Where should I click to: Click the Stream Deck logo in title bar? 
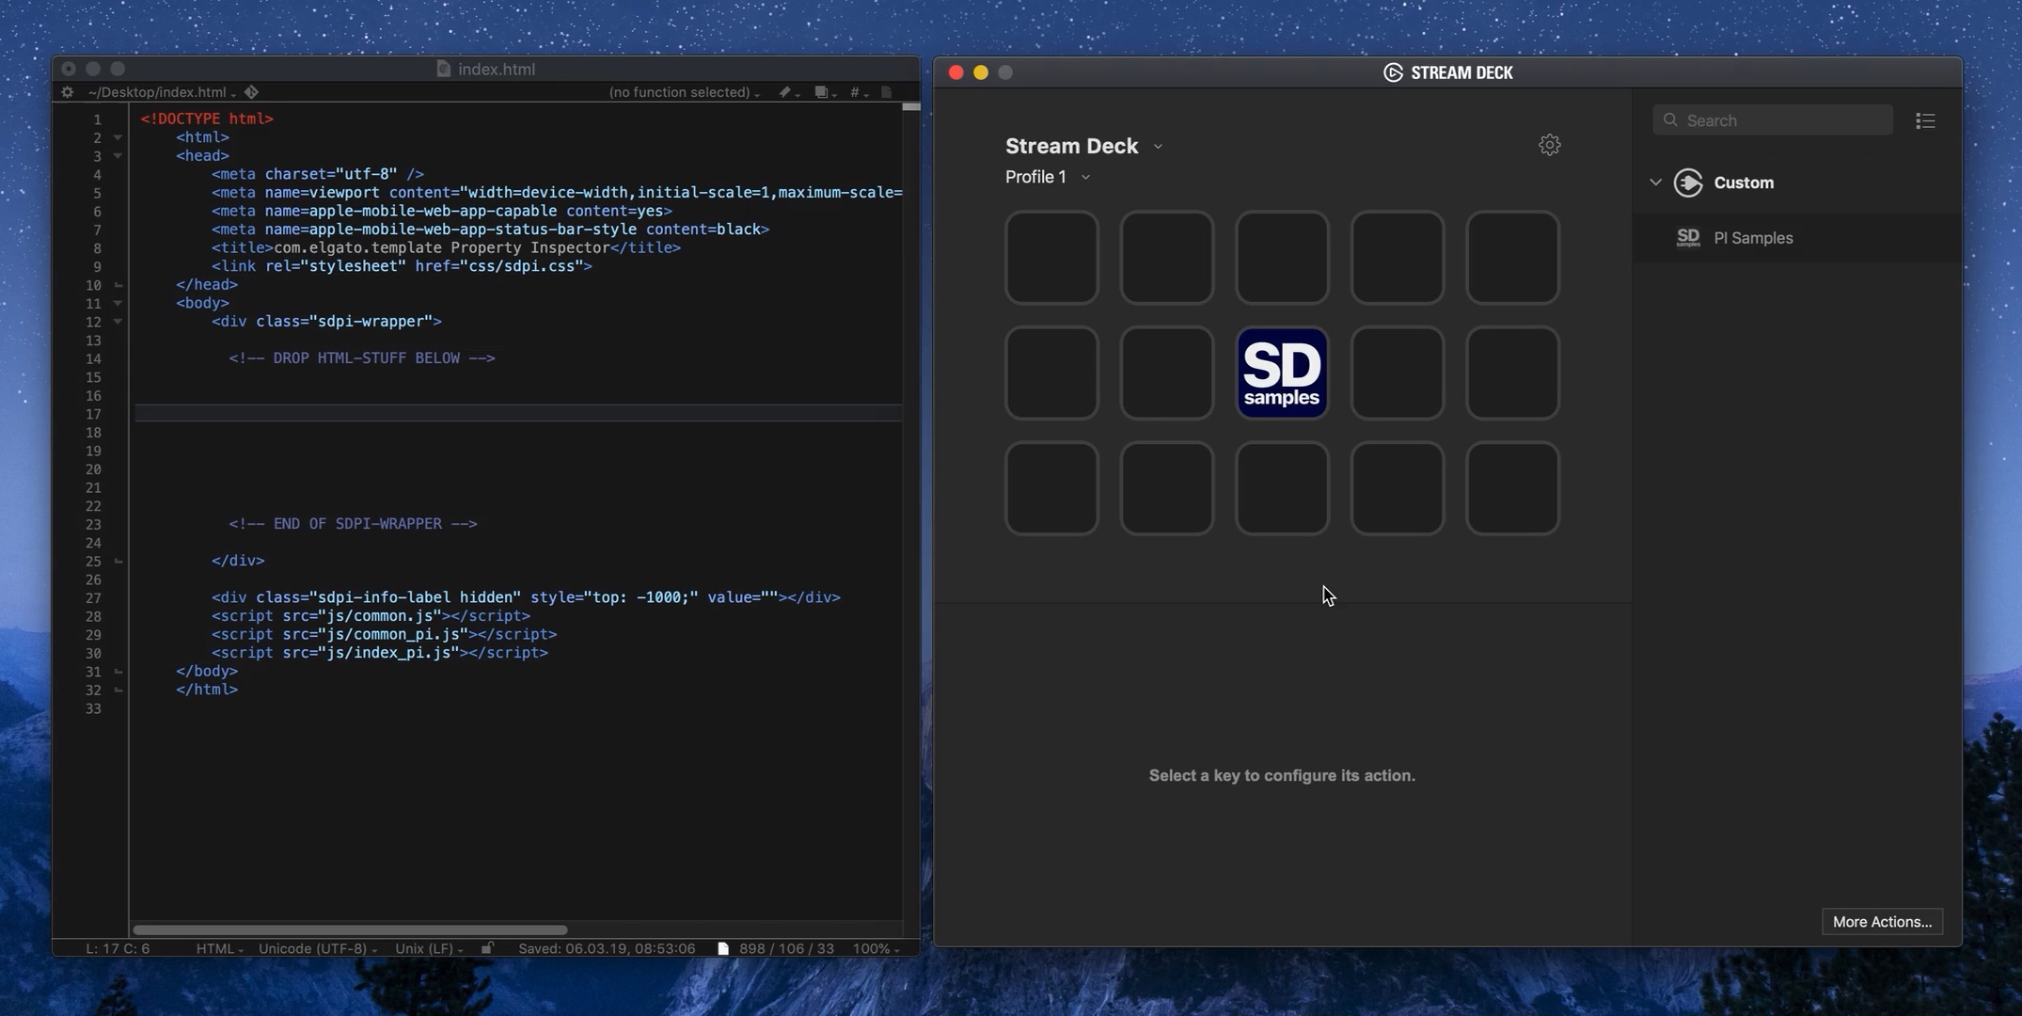pyautogui.click(x=1393, y=72)
